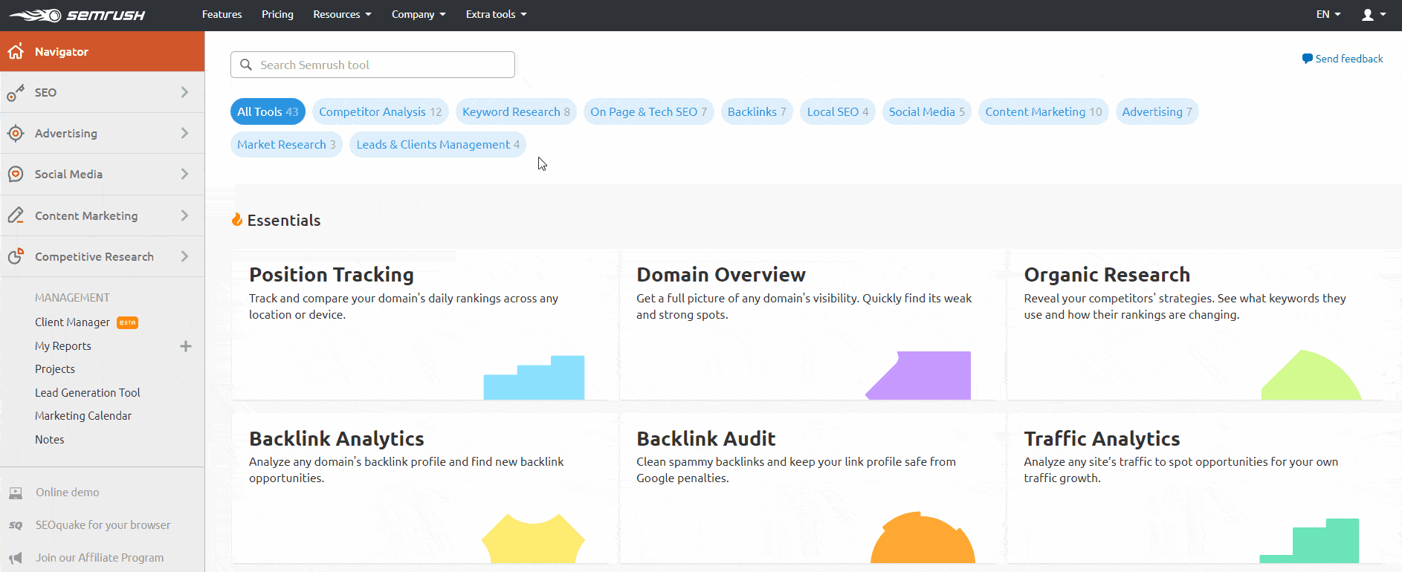
Task: Click the search magnifier icon
Action: [246, 65]
